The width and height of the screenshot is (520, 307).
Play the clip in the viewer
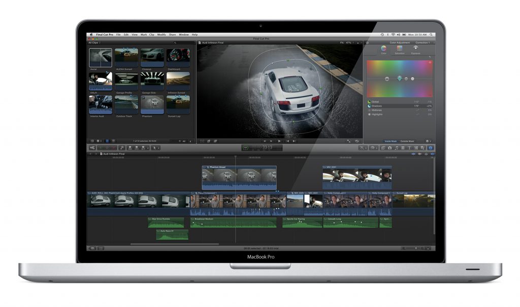pos(279,141)
